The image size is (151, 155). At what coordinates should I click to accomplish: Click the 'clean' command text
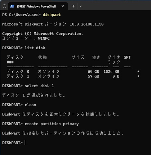(x=30, y=105)
